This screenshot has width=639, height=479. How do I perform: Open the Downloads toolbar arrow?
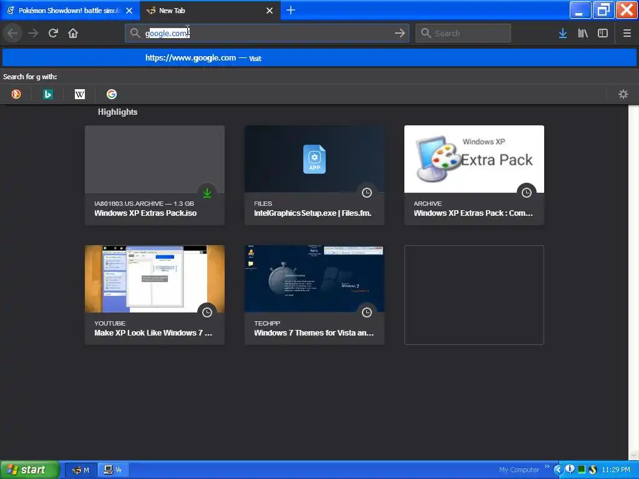(x=563, y=33)
